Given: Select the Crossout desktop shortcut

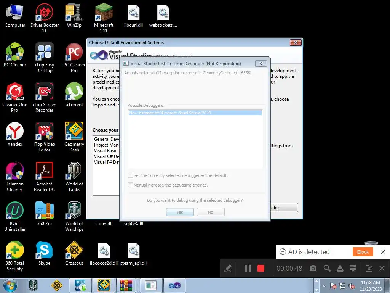Looking at the screenshot, I should pyautogui.click(x=74, y=254).
